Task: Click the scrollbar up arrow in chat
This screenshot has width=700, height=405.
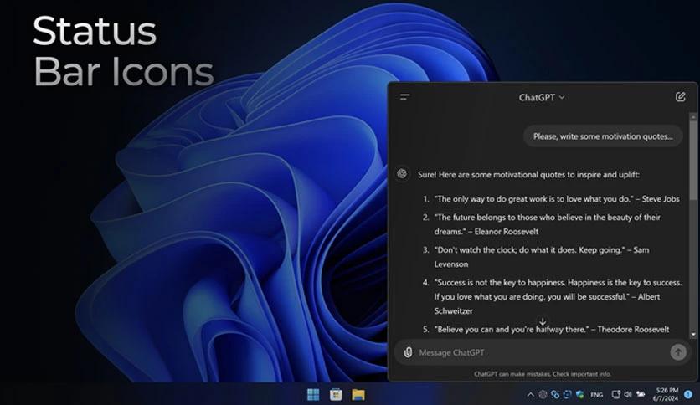Action: click(692, 117)
